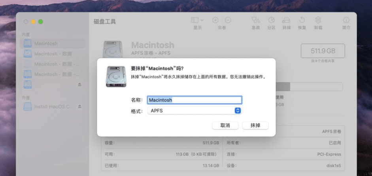Click the 113 GB available value
The width and height of the screenshot is (372, 176).
click(196, 154)
